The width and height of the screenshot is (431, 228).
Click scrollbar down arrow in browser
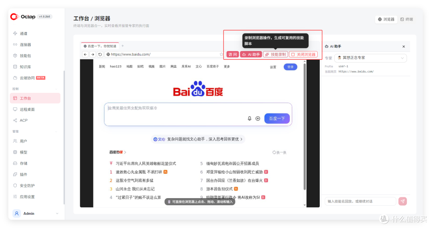click(x=304, y=205)
